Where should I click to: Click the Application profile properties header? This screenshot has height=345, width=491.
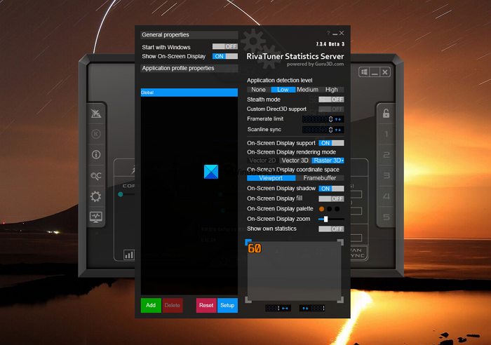click(189, 68)
